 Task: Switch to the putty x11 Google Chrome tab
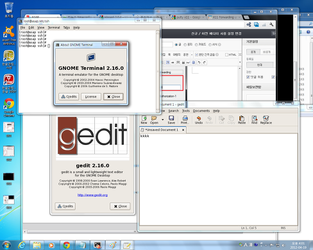coord(188,17)
